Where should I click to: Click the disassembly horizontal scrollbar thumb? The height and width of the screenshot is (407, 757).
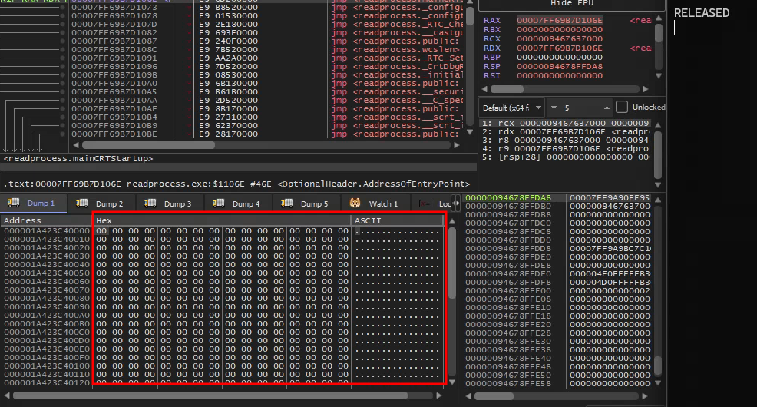148,145
